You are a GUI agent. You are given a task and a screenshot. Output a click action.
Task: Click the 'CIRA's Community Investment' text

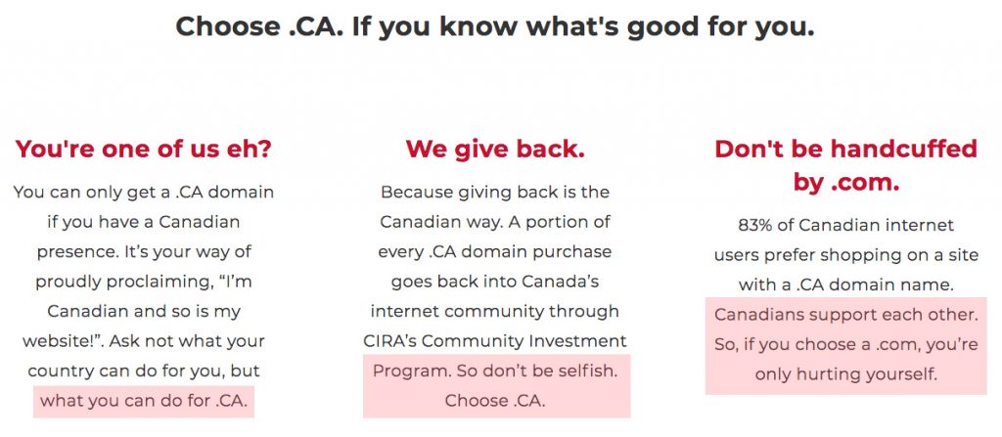point(495,341)
